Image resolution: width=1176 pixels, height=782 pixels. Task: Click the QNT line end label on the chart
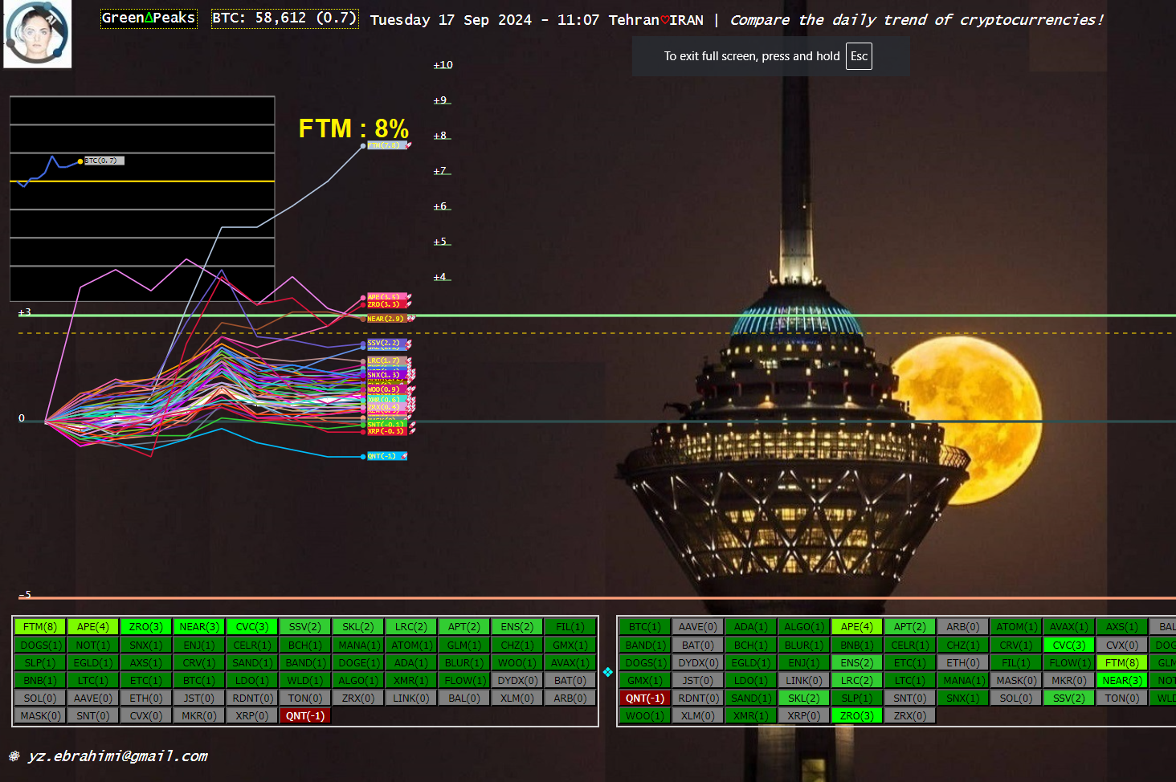pos(386,456)
